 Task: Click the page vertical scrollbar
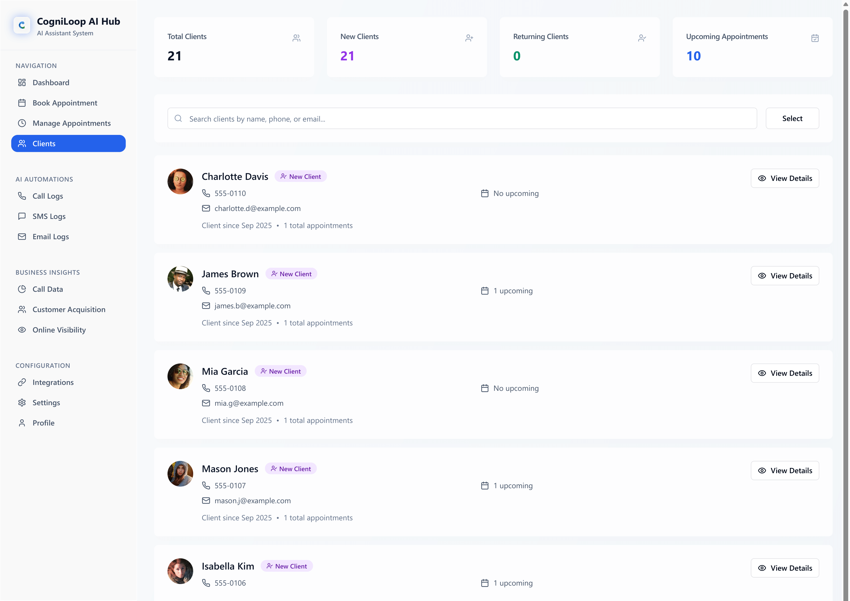click(x=846, y=296)
